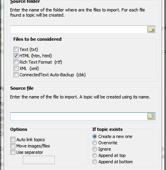166x170 pixels.
Task: Enable ConnectedText Auto-Backup (cbk) files
Action: (x=16, y=75)
